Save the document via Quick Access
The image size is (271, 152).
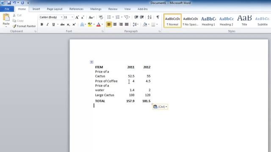[9, 3]
